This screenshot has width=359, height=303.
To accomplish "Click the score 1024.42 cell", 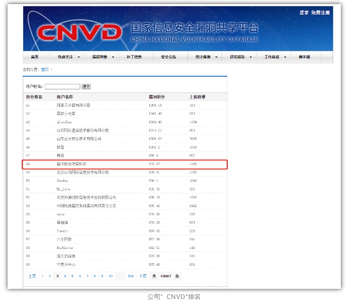I will 155,122.
